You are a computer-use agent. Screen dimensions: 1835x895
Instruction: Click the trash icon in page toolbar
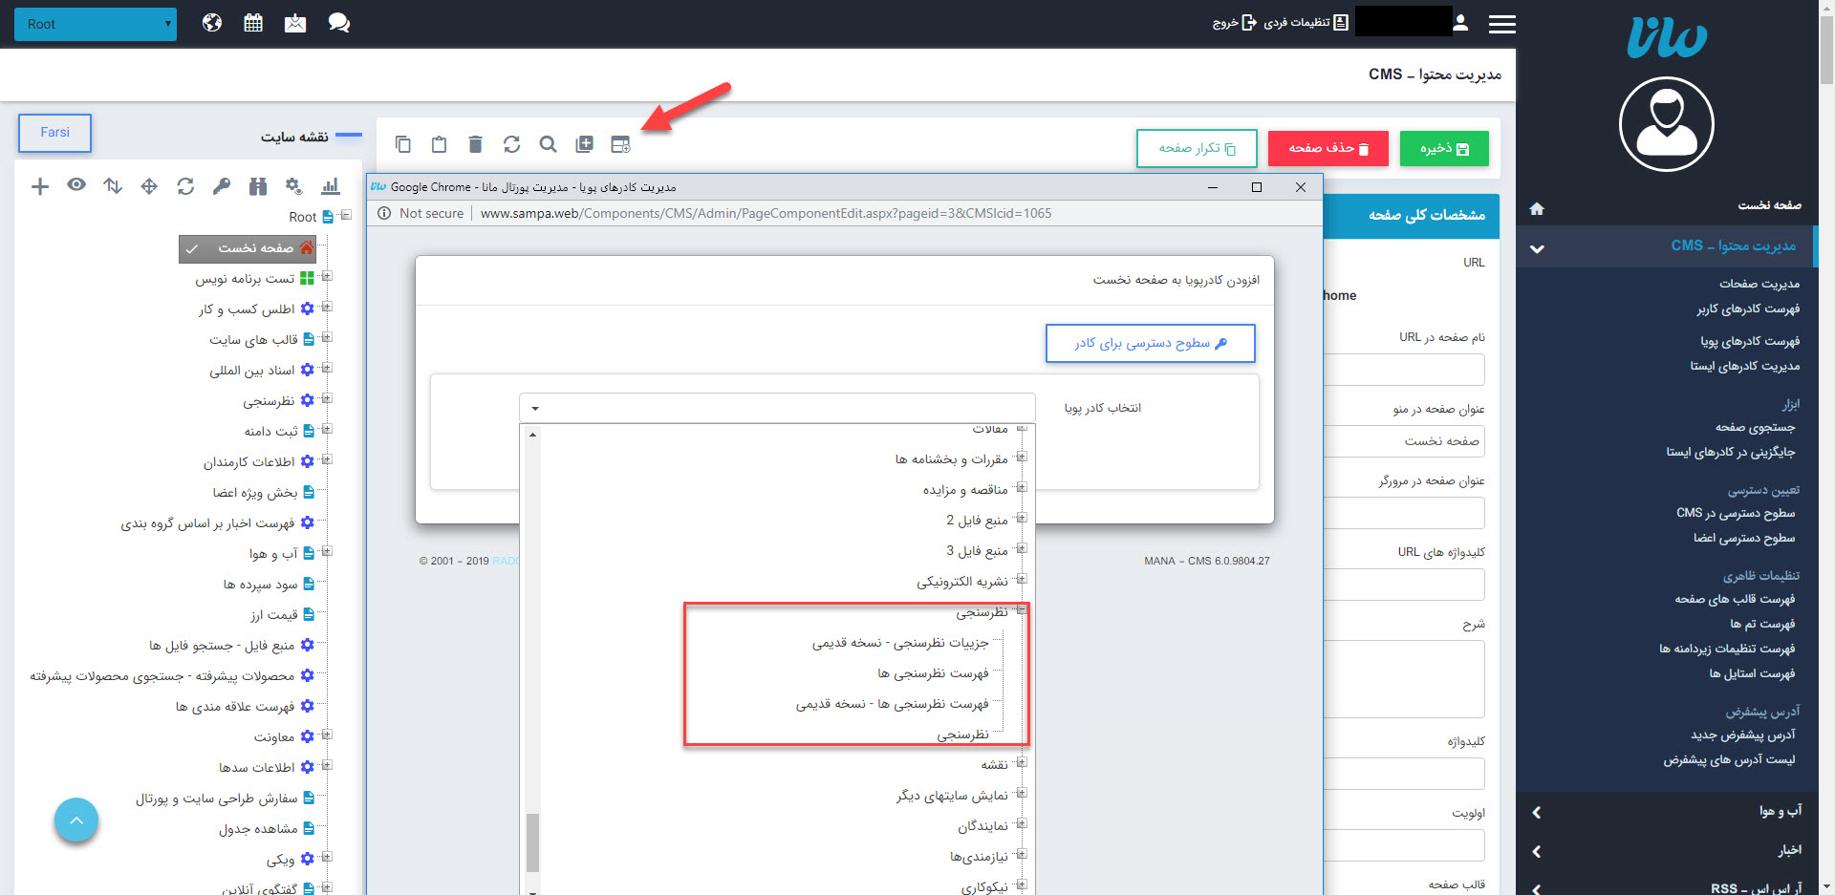[x=475, y=144]
